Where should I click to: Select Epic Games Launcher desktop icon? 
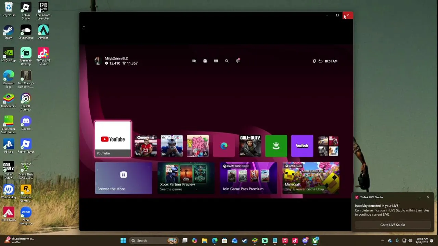pos(43,11)
